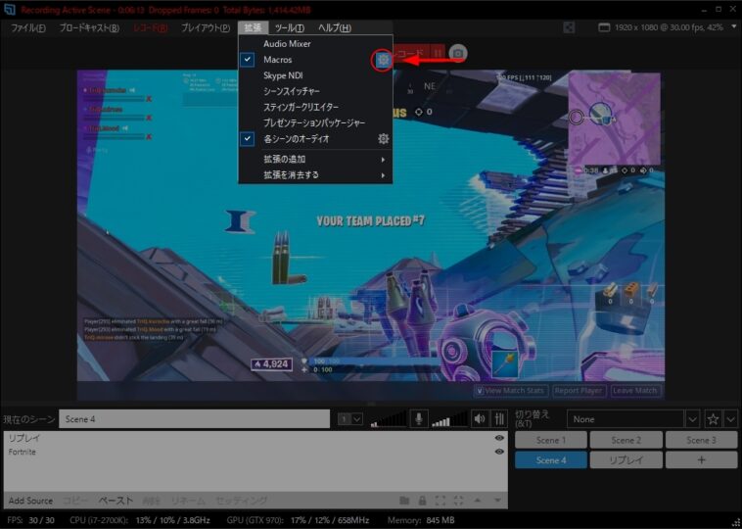Move source up with up arrow
Screen dimensions: 742x529
478,501
